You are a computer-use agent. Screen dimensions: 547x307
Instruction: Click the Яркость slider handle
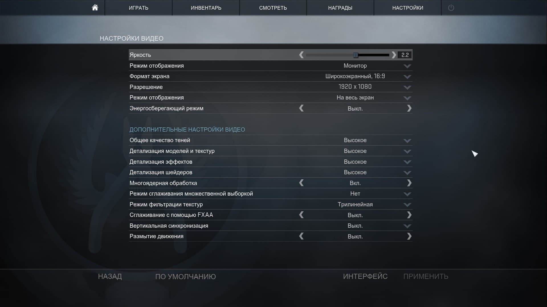tap(356, 55)
